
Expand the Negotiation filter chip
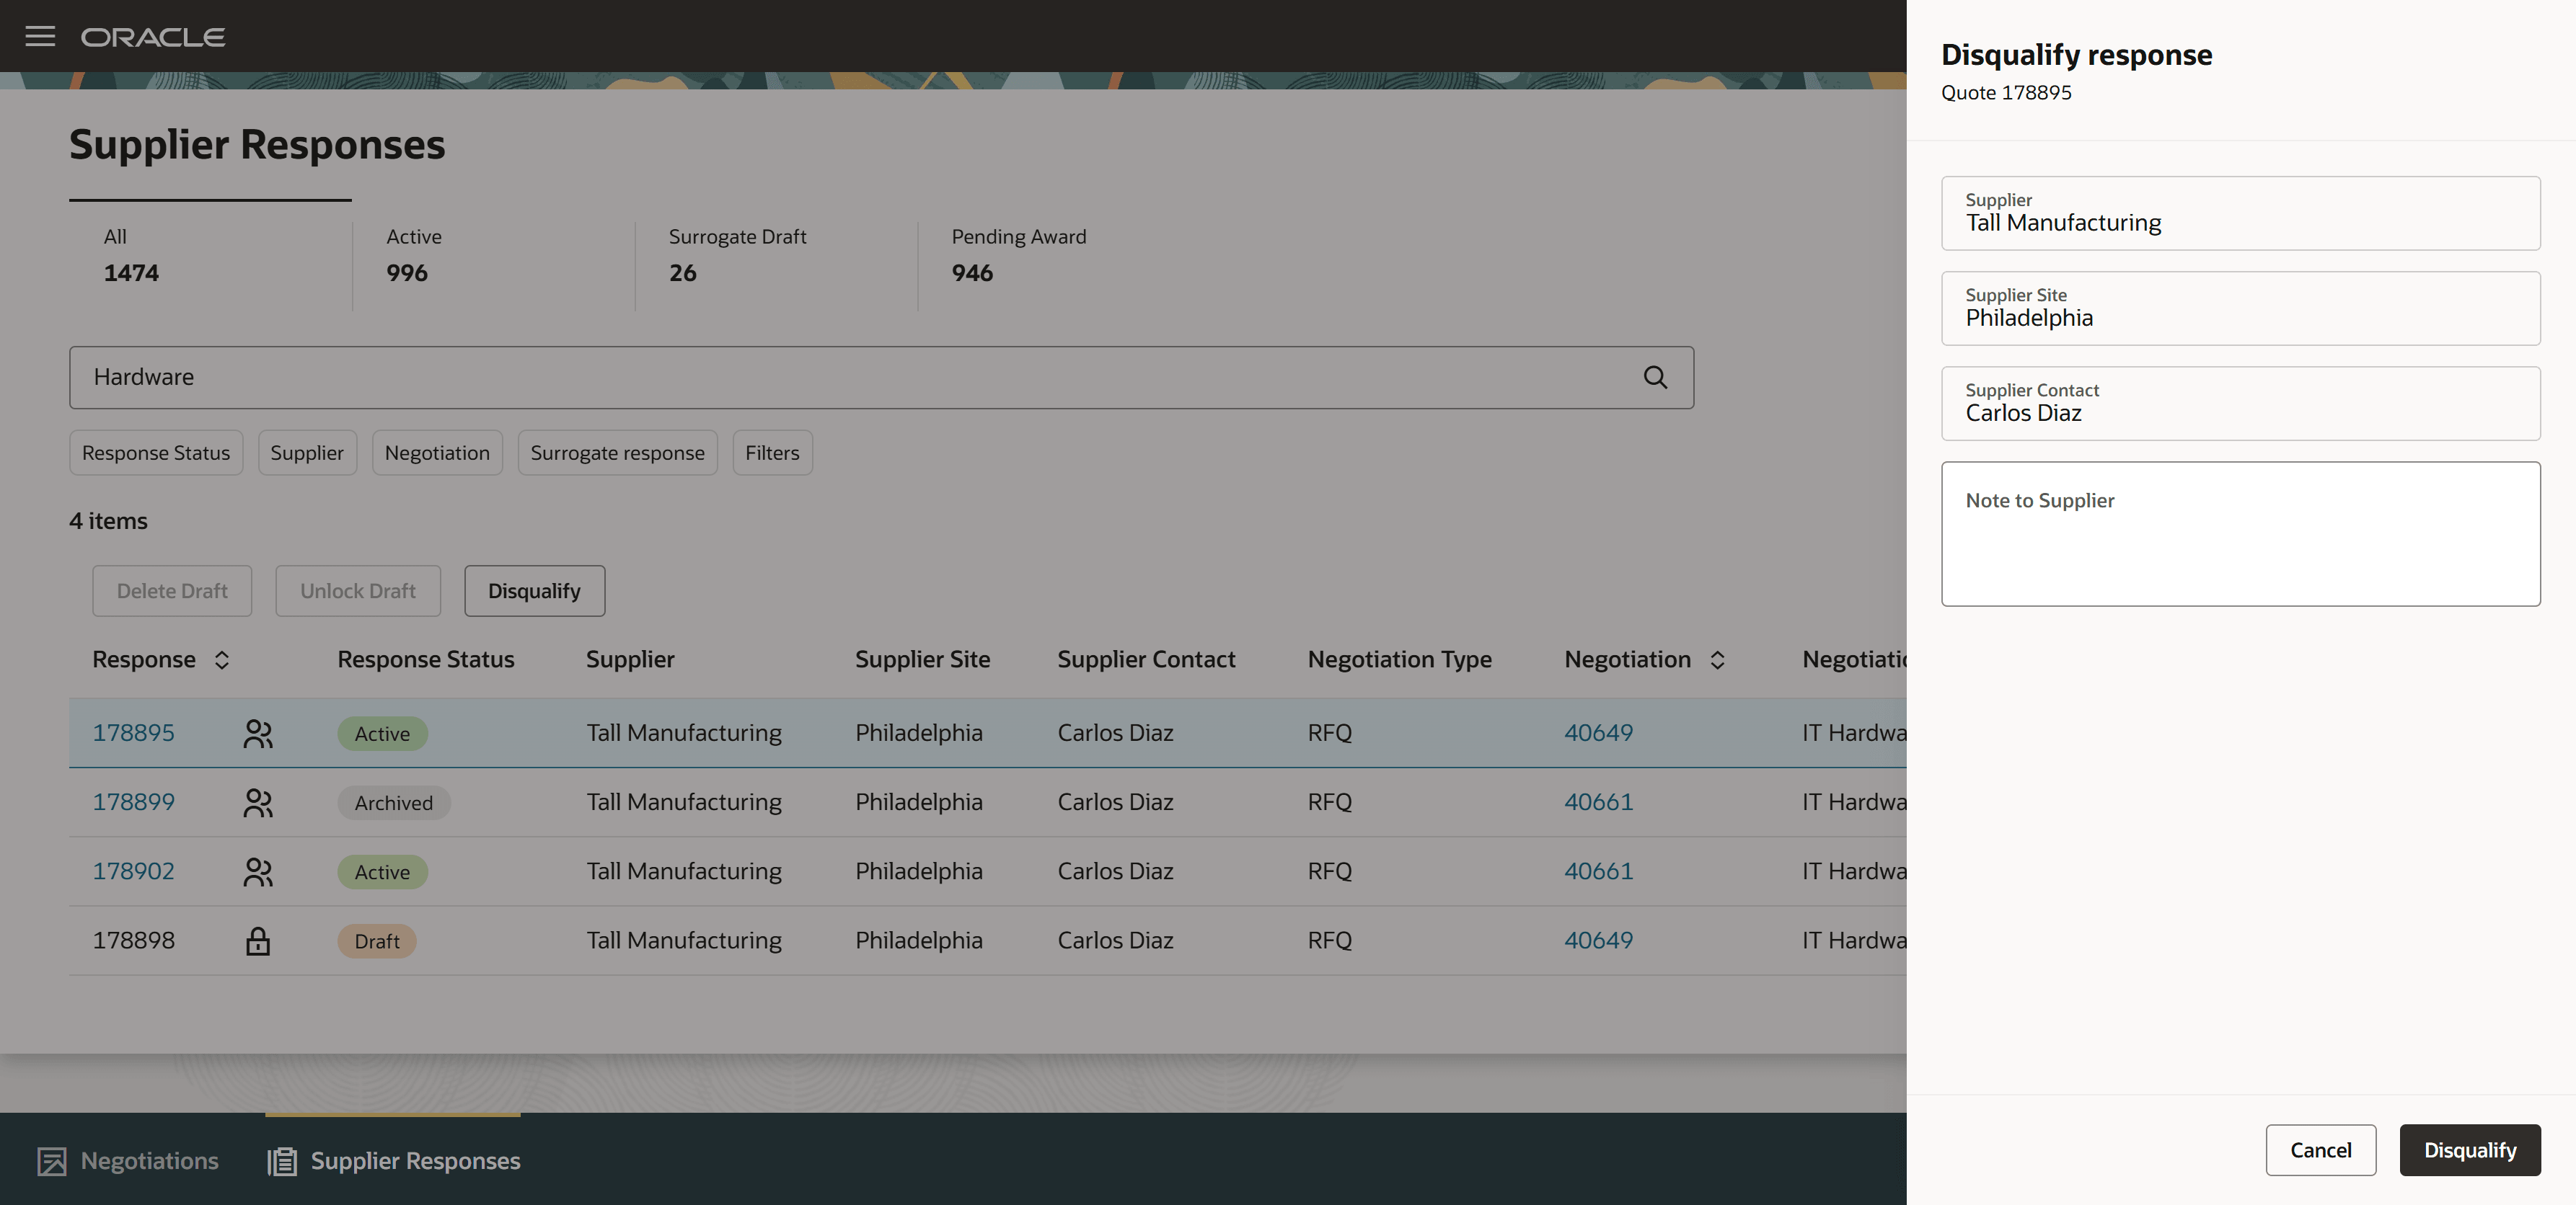(437, 453)
